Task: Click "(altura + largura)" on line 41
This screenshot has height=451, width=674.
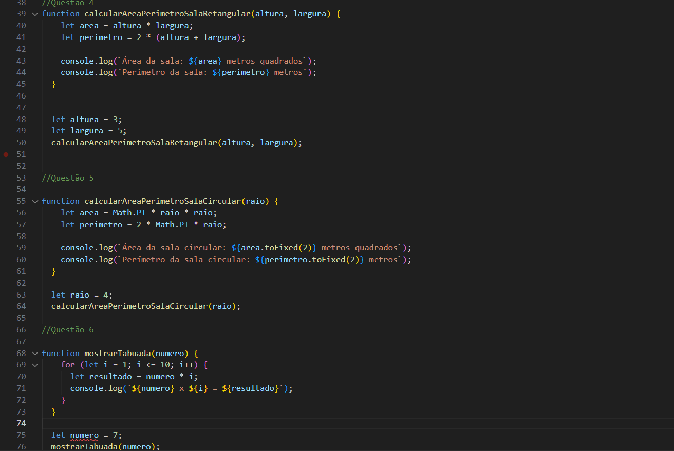Action: coord(198,37)
